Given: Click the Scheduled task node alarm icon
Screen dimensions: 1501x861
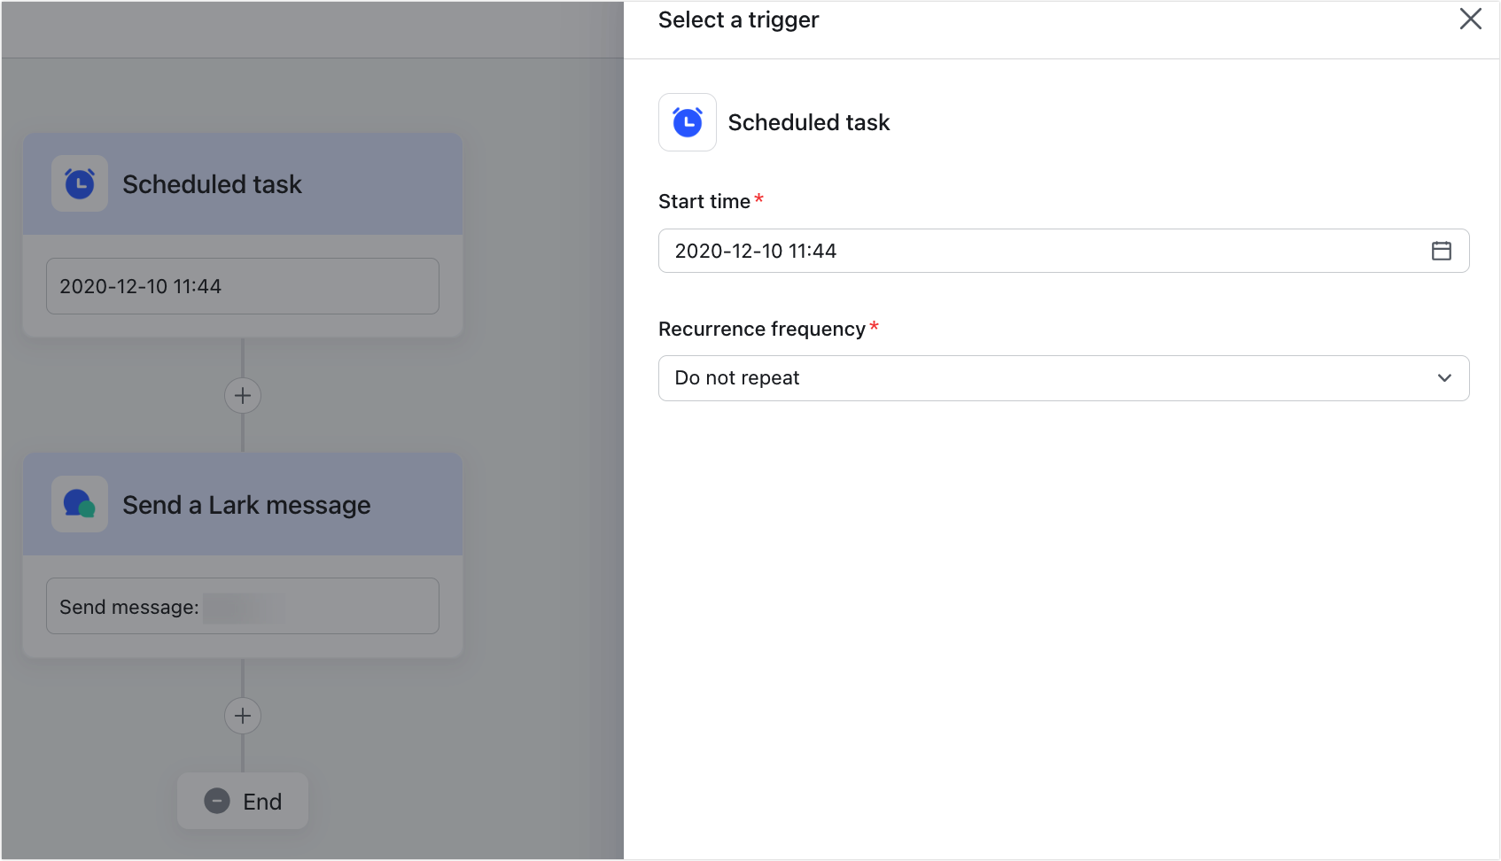Looking at the screenshot, I should coord(80,184).
